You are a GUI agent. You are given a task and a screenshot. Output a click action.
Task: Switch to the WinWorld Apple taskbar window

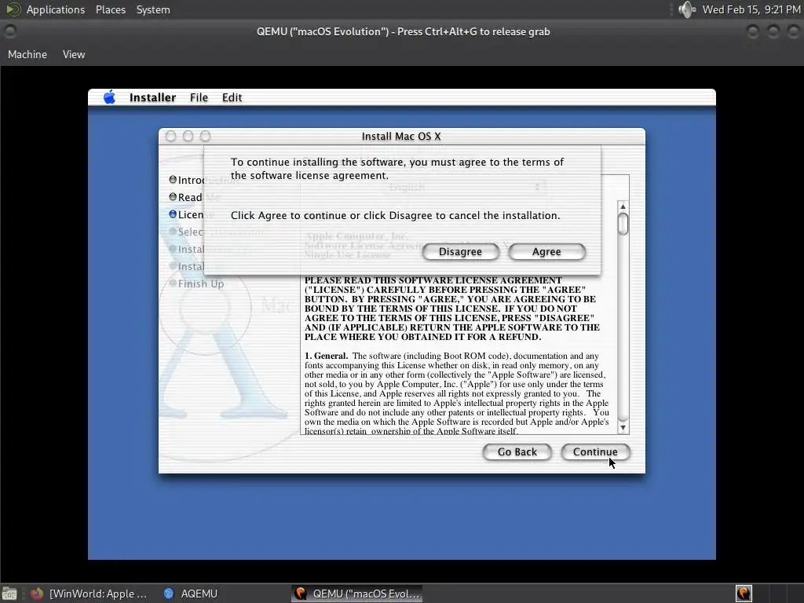(x=90, y=594)
